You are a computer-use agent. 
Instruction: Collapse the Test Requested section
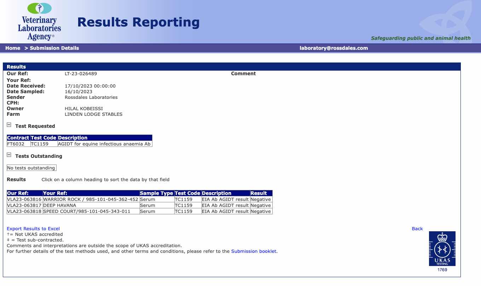[x=9, y=125]
